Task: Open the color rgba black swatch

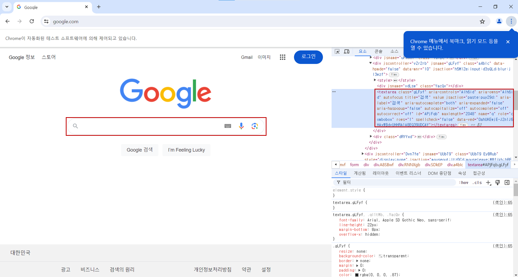Action: 357,275
